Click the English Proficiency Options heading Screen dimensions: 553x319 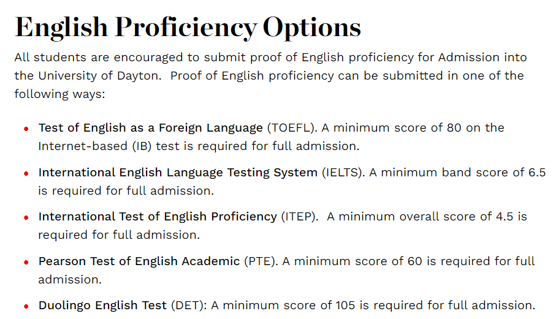188,26
